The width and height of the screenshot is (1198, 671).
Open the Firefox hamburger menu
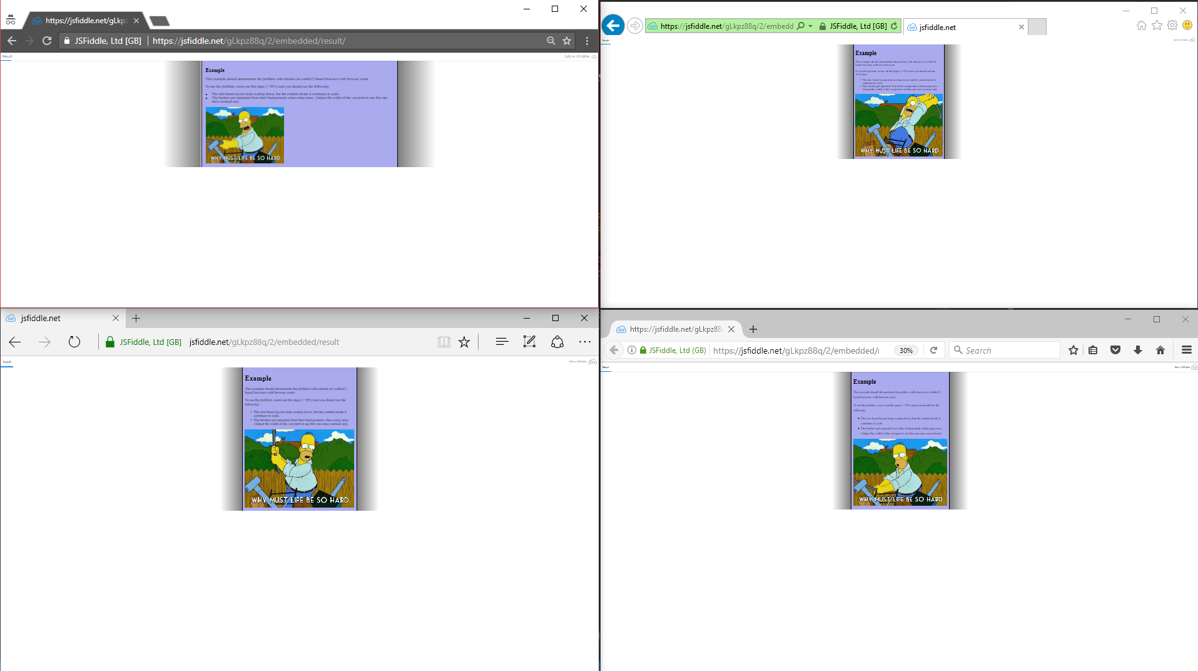1187,350
